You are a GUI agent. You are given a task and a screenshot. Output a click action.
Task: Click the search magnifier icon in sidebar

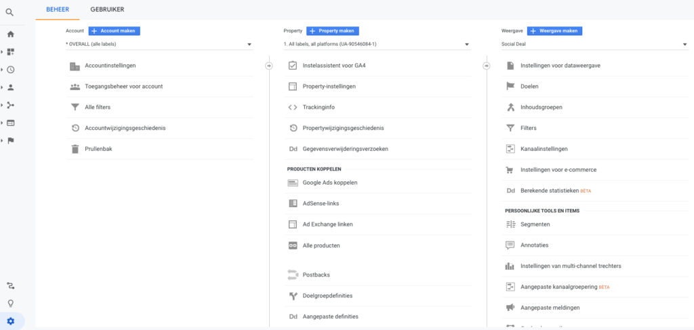[x=10, y=11]
